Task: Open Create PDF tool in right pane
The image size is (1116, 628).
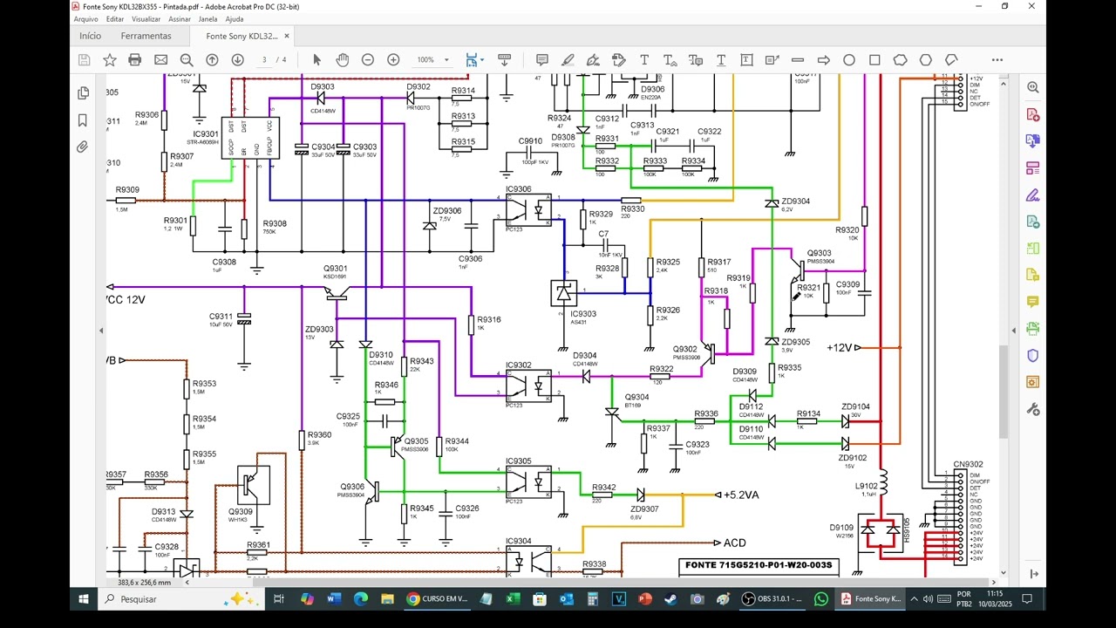Action: coord(1032,114)
